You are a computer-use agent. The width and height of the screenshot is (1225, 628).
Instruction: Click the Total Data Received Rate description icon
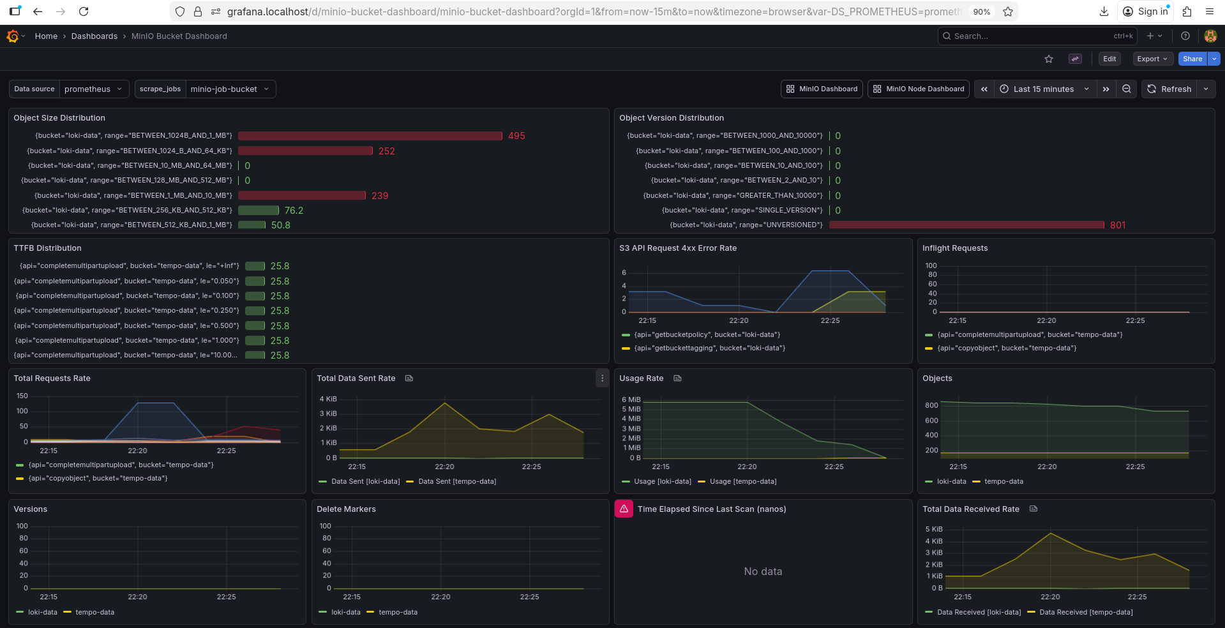coord(1033,509)
